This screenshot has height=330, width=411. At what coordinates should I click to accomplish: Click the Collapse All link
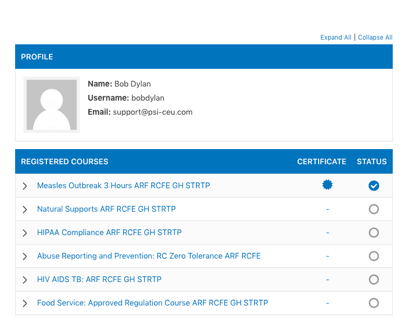375,38
